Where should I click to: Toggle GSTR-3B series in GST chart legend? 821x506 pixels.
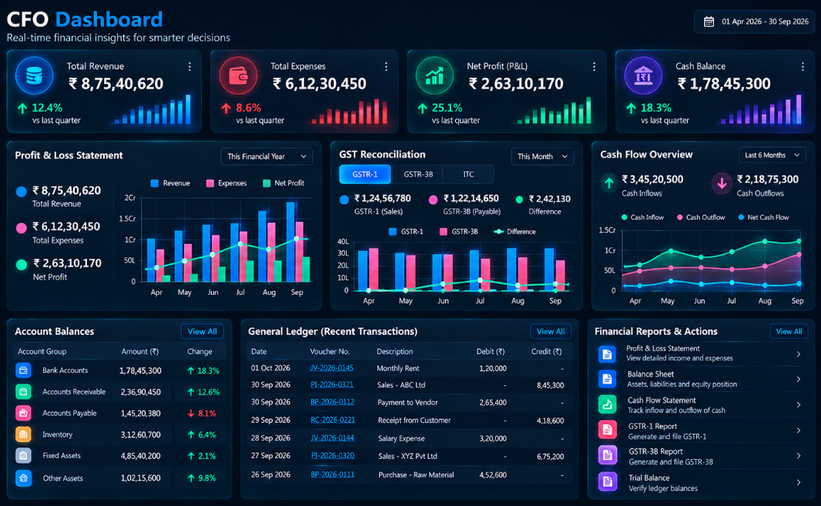tap(458, 232)
